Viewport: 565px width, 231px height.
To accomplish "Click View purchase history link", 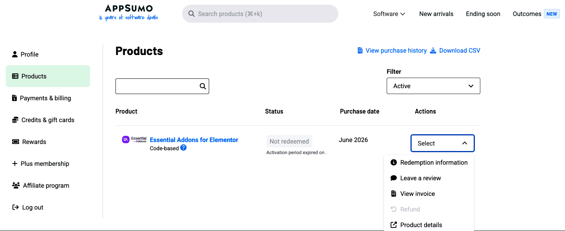I will click(x=396, y=50).
